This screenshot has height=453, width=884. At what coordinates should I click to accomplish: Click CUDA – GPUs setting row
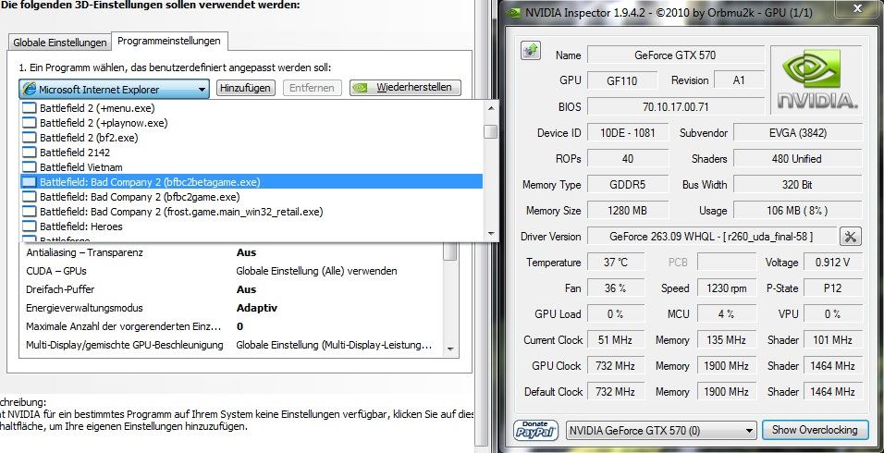[x=231, y=271]
